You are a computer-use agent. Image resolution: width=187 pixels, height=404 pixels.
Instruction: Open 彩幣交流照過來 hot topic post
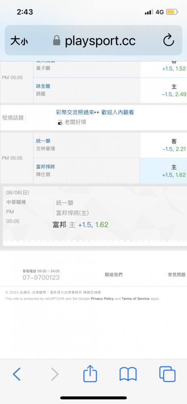pyautogui.click(x=95, y=112)
